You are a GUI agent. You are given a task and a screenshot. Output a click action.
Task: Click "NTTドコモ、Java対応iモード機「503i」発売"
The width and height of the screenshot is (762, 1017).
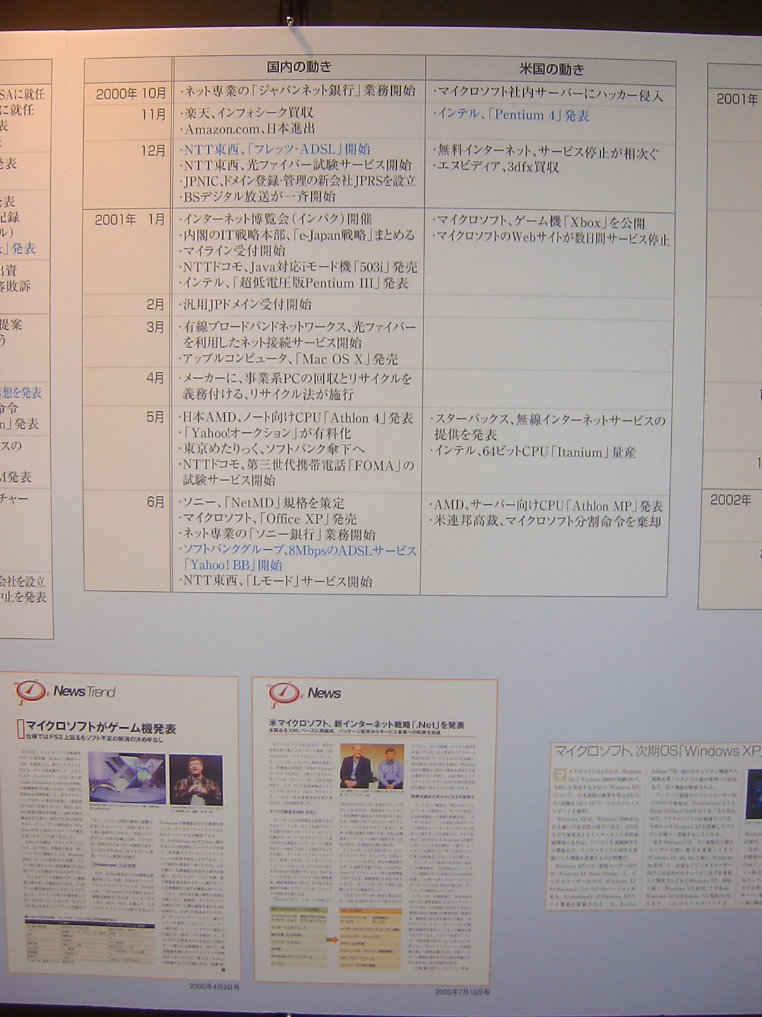tap(298, 267)
